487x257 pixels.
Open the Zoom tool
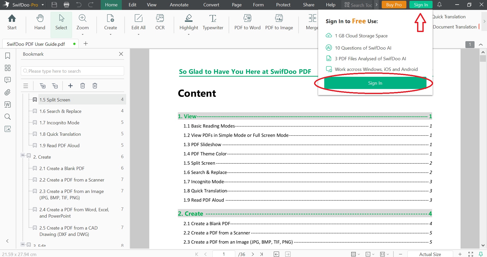[x=83, y=22]
